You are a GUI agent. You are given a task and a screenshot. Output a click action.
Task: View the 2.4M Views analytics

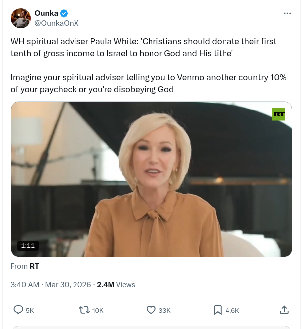(x=116, y=285)
